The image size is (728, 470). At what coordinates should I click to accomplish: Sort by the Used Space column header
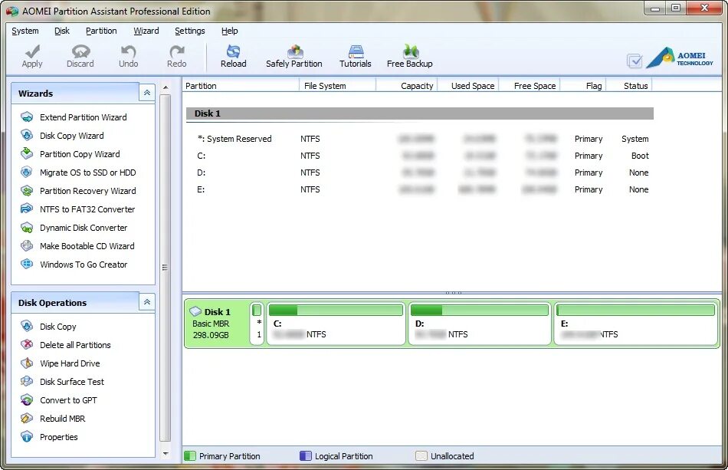pyautogui.click(x=468, y=85)
